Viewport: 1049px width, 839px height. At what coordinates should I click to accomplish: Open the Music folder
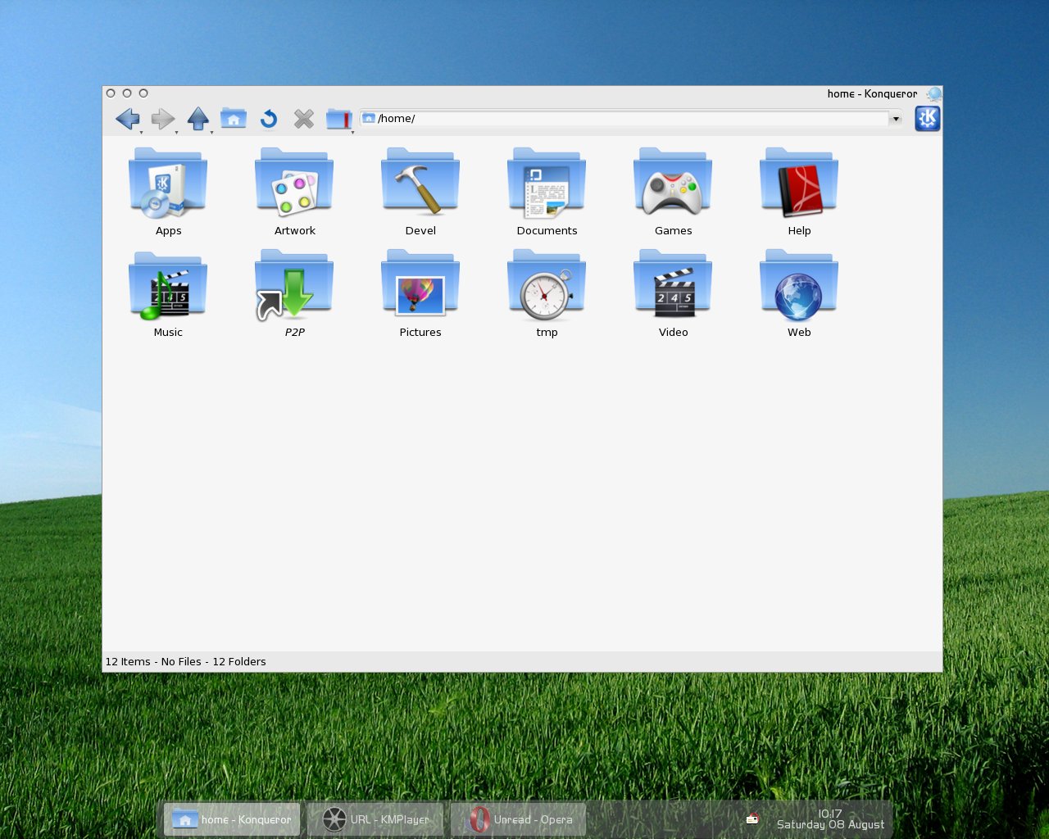pos(168,294)
